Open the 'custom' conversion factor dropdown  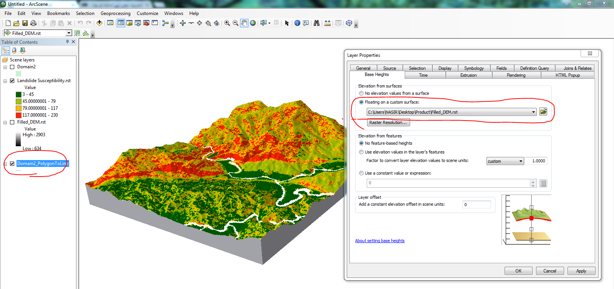[521, 161]
